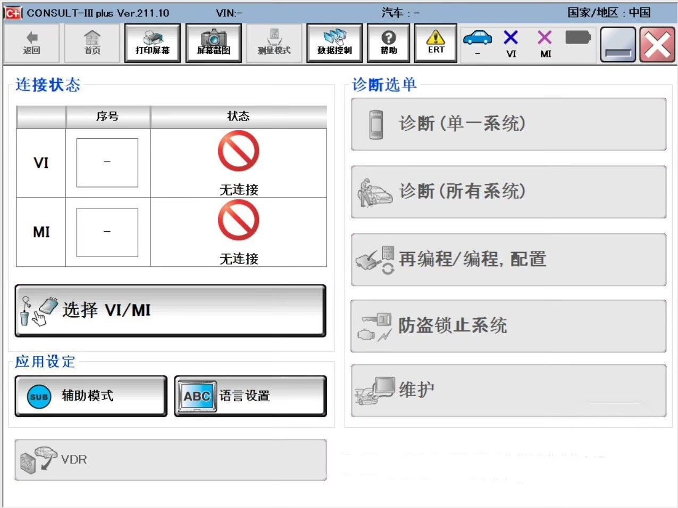This screenshot has height=508, width=678.
Task: Click 国家/地区: 中国 in title bar
Action: coord(609,13)
